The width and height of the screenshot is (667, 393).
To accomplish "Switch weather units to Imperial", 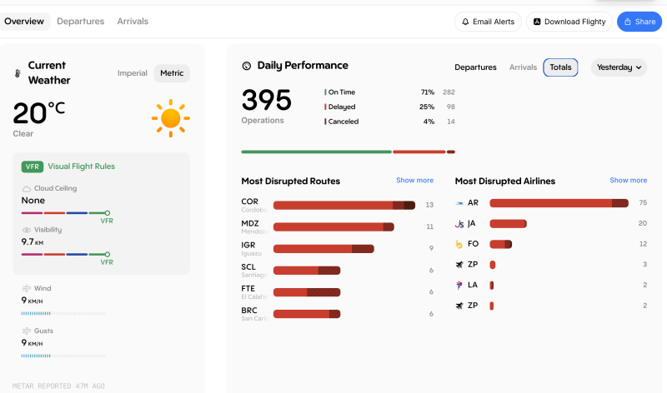I will [x=132, y=73].
